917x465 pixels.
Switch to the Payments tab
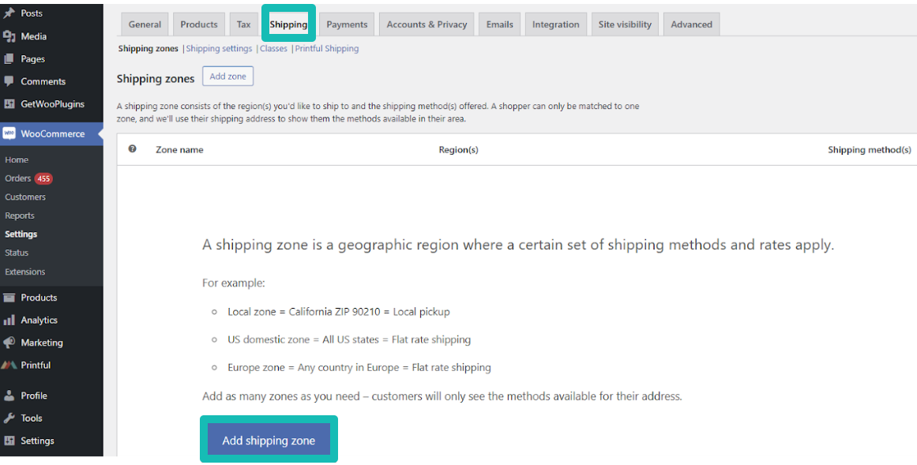(346, 24)
